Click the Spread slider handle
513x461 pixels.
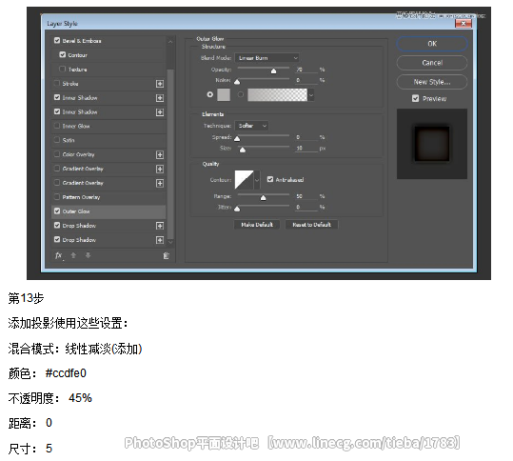(x=237, y=139)
